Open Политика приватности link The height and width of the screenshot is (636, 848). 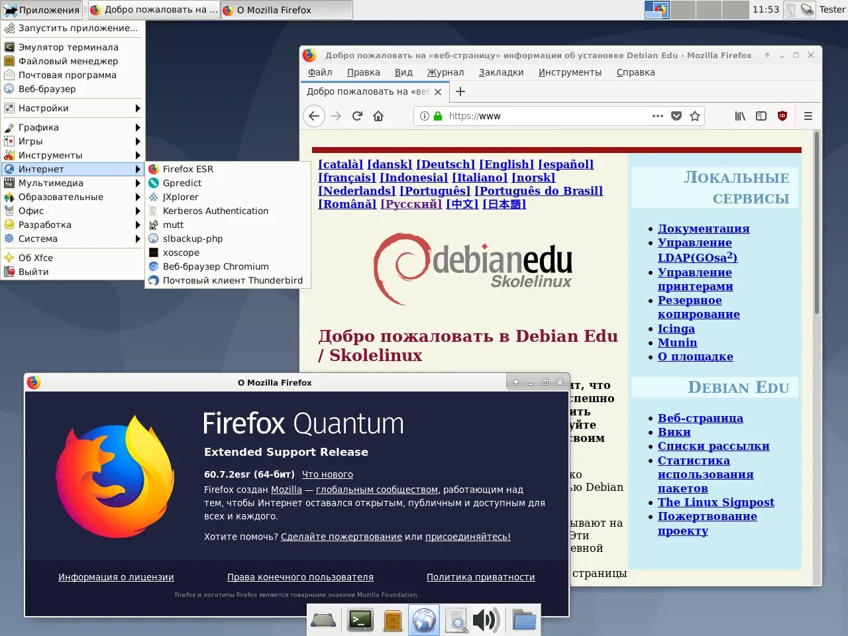click(481, 577)
